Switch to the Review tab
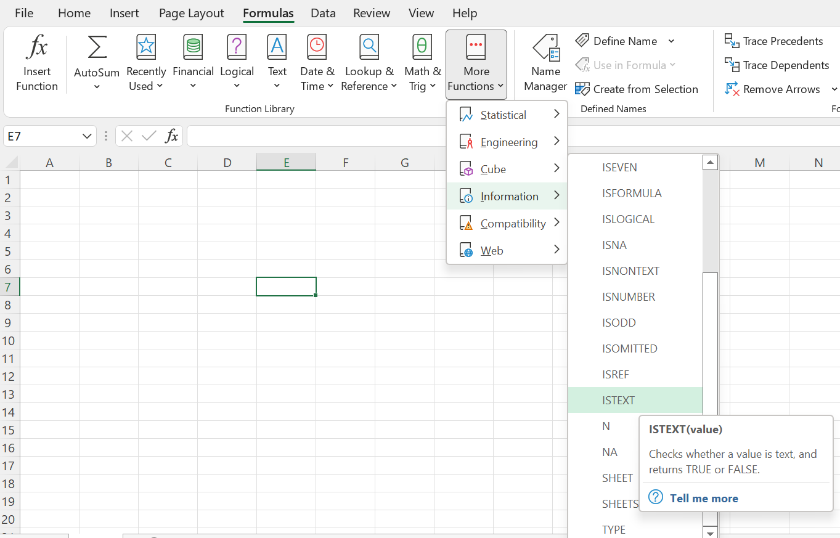This screenshot has height=538, width=840. pos(372,13)
